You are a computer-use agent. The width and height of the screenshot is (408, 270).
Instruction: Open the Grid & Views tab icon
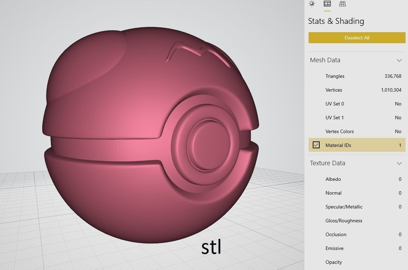(343, 4)
